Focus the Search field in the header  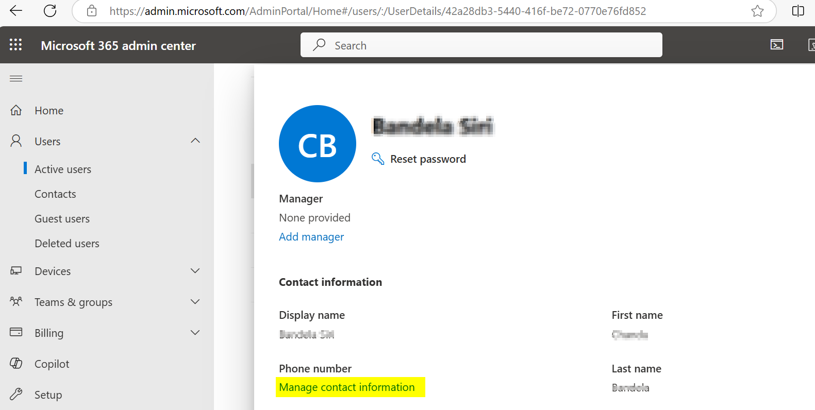coord(481,45)
